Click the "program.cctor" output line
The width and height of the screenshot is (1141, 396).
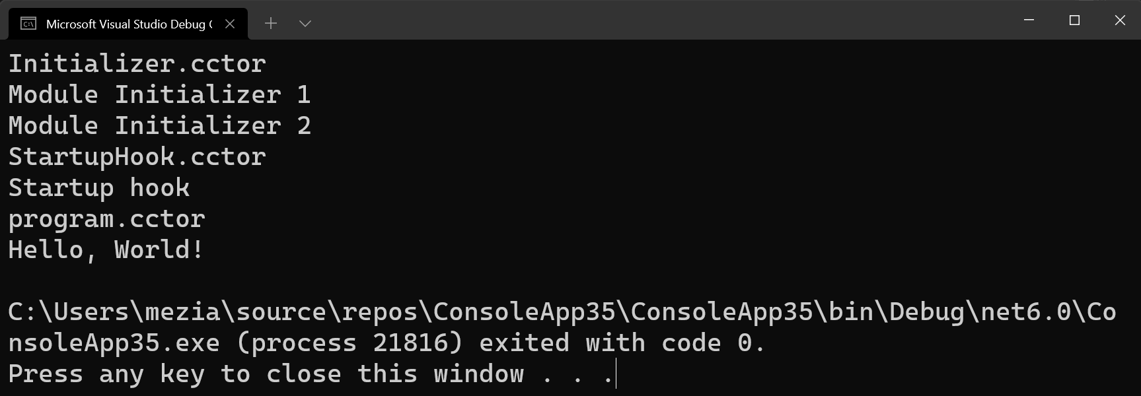106,219
